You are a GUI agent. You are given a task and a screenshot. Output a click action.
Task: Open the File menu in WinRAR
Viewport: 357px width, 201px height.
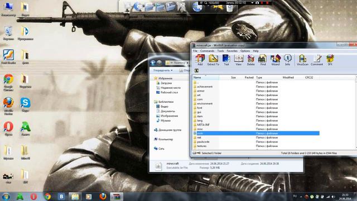tap(195, 51)
